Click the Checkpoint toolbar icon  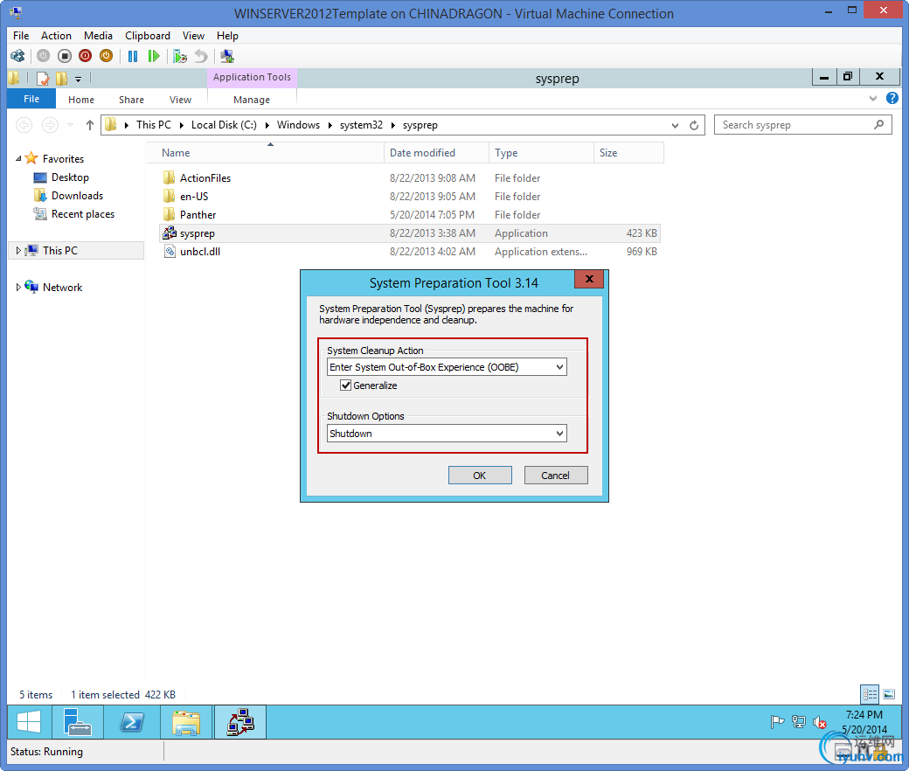(x=180, y=56)
